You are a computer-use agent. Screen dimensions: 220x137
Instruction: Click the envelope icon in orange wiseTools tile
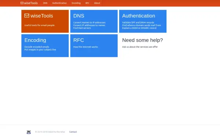(27, 15)
